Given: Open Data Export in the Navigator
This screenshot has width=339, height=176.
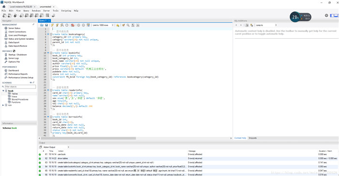Looking at the screenshot, I should click(14, 43).
